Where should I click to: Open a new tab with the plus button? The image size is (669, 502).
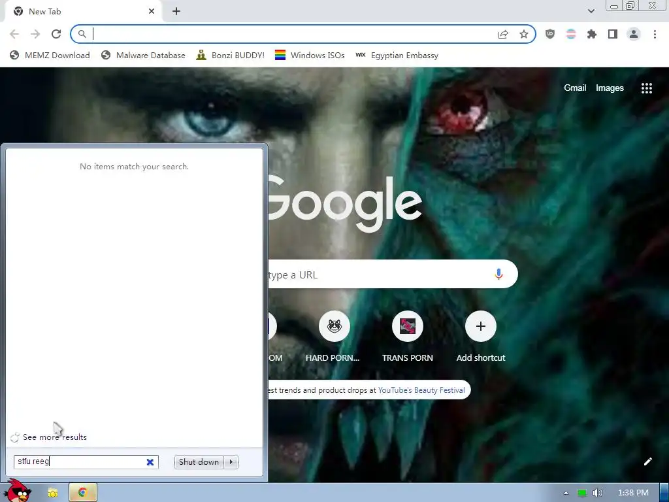click(x=176, y=12)
